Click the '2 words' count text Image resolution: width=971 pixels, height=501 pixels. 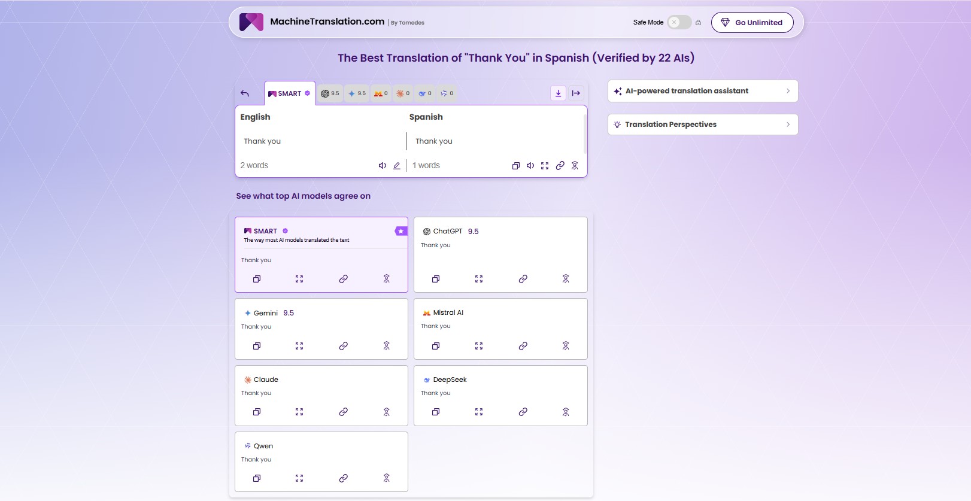click(254, 166)
